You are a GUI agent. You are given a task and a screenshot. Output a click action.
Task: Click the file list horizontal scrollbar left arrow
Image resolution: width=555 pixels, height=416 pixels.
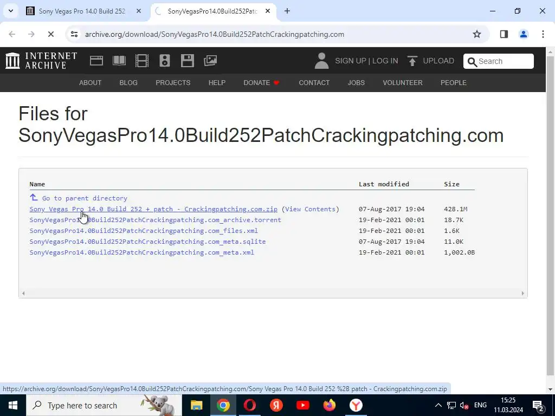[x=23, y=293]
